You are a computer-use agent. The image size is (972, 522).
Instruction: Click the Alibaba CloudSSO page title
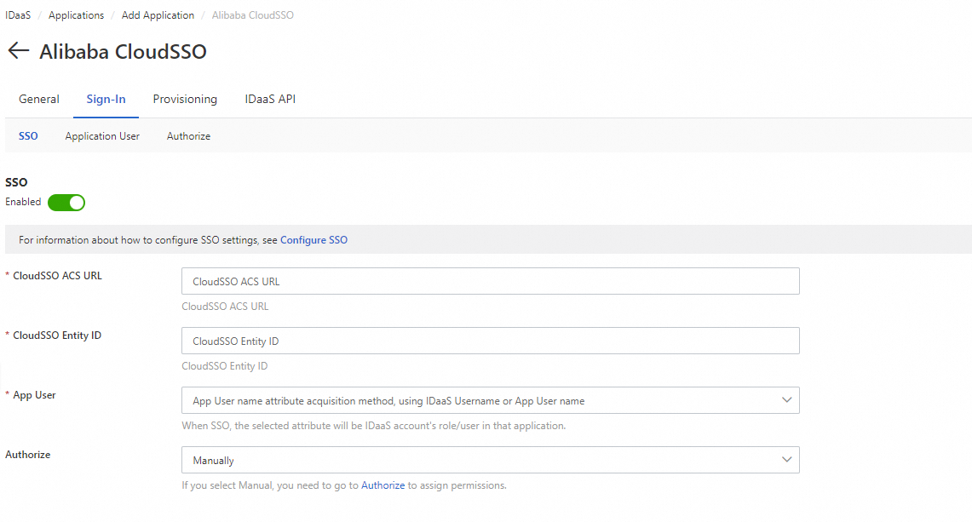point(123,51)
